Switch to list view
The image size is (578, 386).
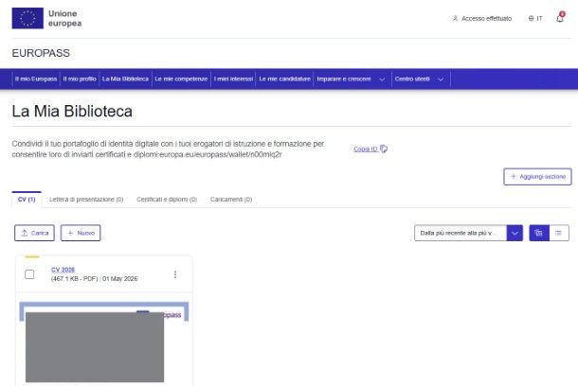(559, 233)
